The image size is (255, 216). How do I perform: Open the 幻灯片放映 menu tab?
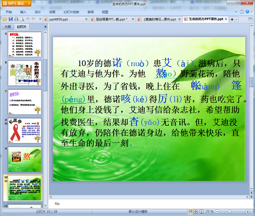[71, 12]
